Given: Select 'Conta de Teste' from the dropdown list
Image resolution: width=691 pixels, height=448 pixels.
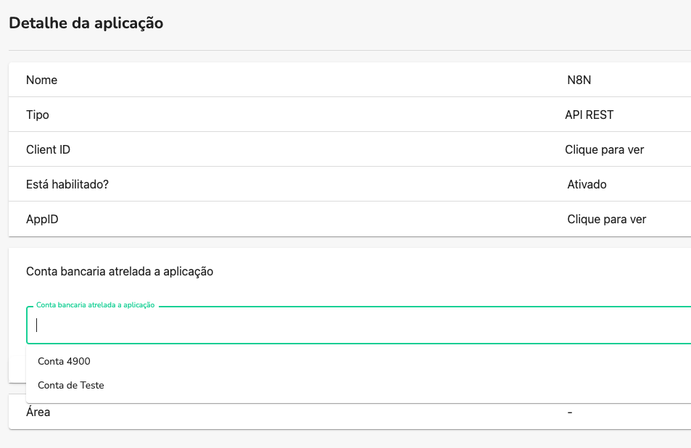Looking at the screenshot, I should [x=72, y=385].
